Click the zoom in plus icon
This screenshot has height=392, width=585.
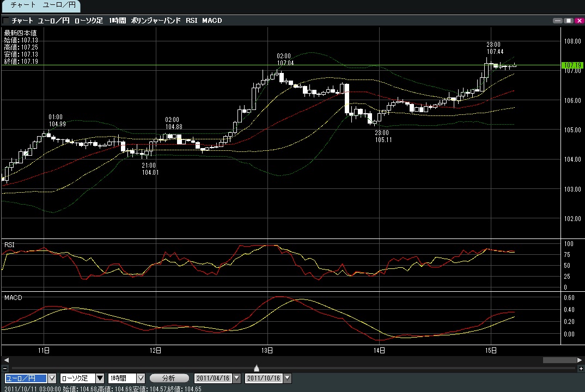580,369
